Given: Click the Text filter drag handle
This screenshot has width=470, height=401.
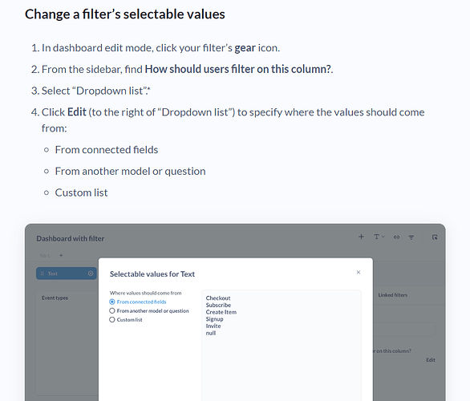Looking at the screenshot, I should click(x=42, y=273).
